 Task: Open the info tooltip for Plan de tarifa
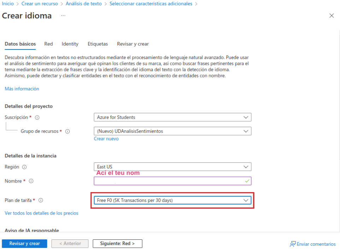coord(41,200)
